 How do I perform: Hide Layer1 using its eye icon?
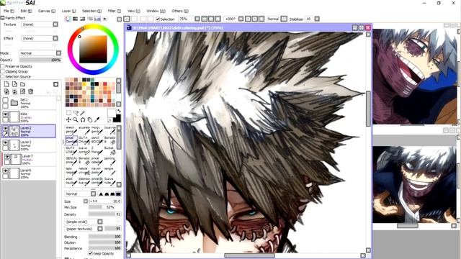click(x=5, y=142)
